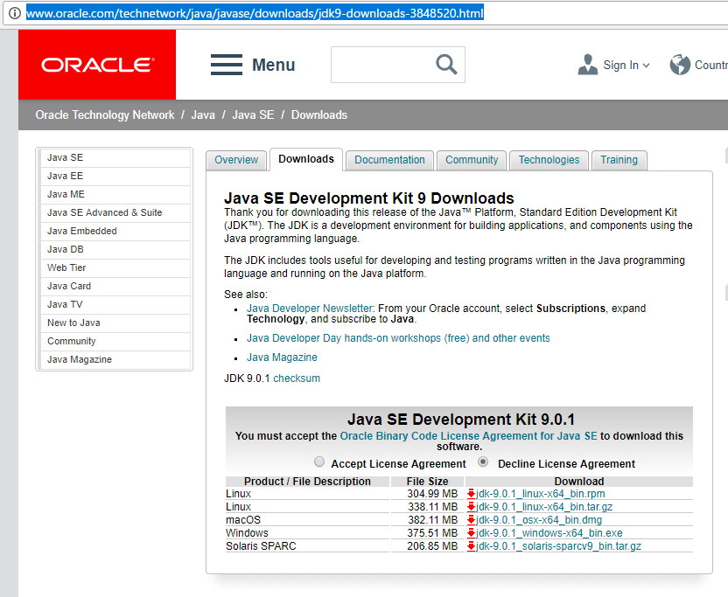
Task: Click download arrow icon for solaris-sparcv9_bin.tar.gz
Action: pos(472,546)
